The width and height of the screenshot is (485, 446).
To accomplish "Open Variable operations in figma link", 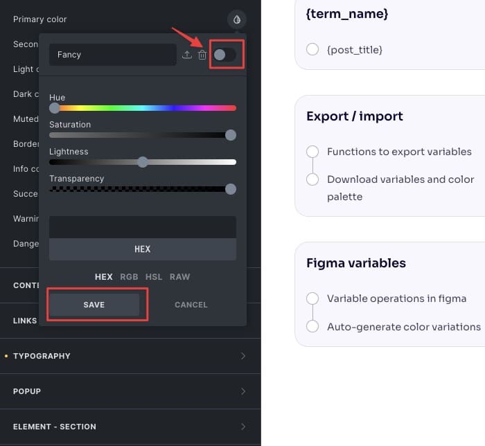I will pos(397,298).
